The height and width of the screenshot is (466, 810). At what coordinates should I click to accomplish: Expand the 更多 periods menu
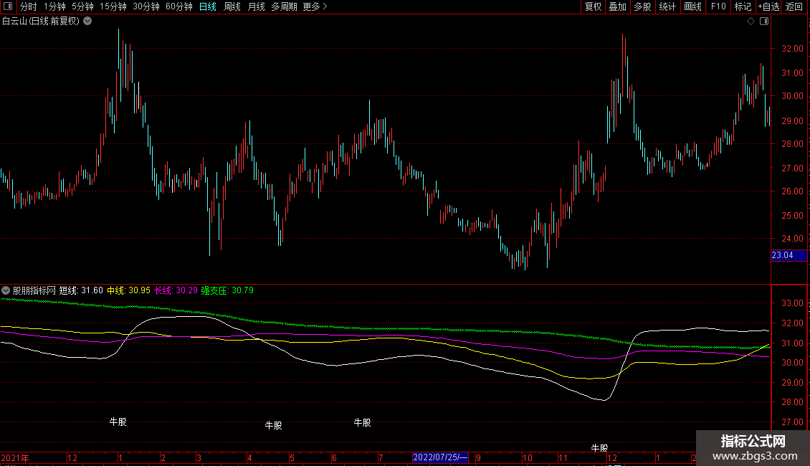coord(315,6)
